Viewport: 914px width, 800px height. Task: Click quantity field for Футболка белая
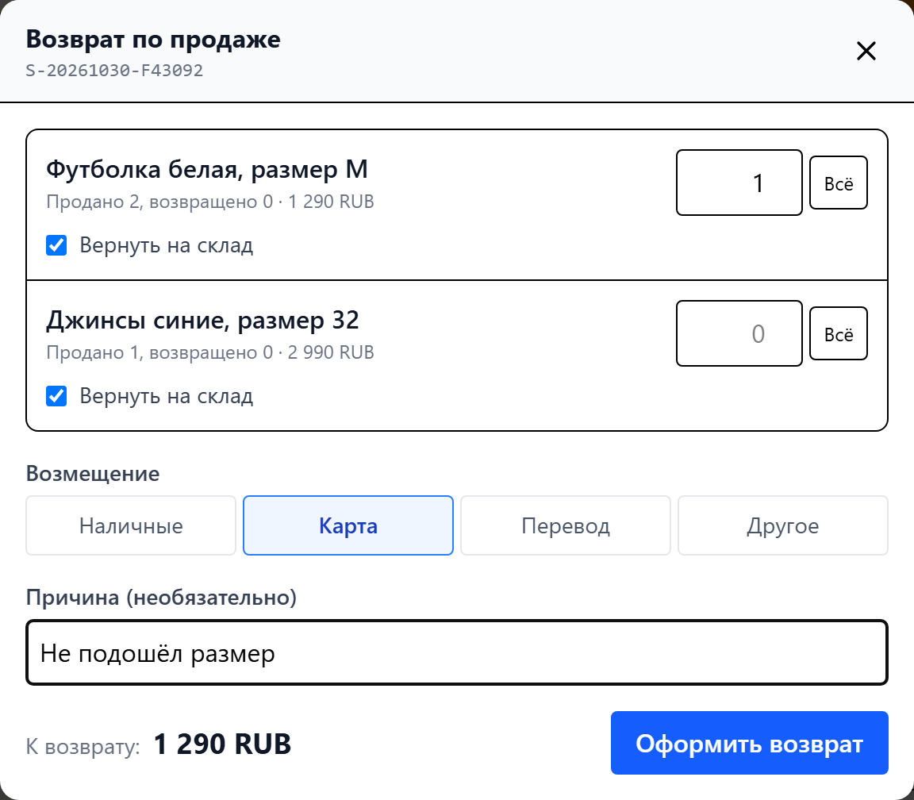click(x=739, y=183)
